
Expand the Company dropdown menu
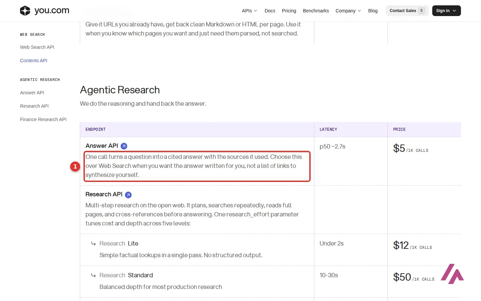[x=348, y=11]
